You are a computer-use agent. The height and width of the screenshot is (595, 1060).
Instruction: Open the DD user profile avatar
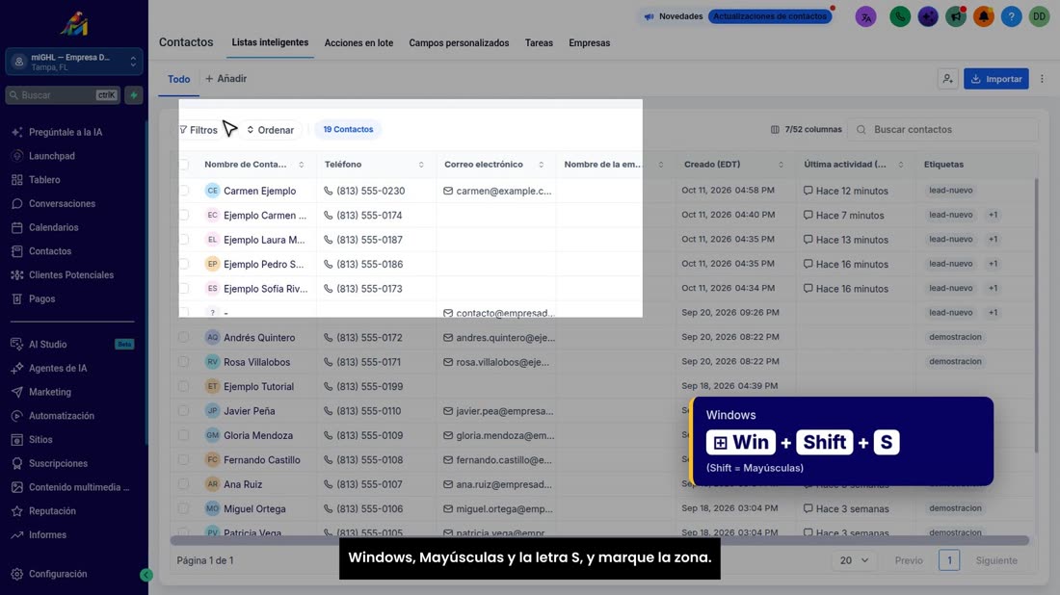(1039, 17)
